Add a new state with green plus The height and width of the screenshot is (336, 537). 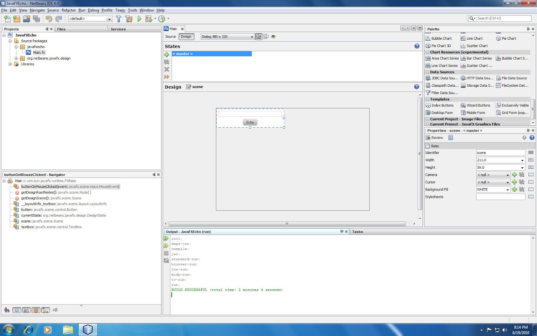(x=166, y=54)
